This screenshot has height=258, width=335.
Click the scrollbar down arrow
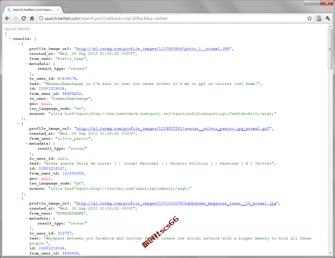[330, 253]
